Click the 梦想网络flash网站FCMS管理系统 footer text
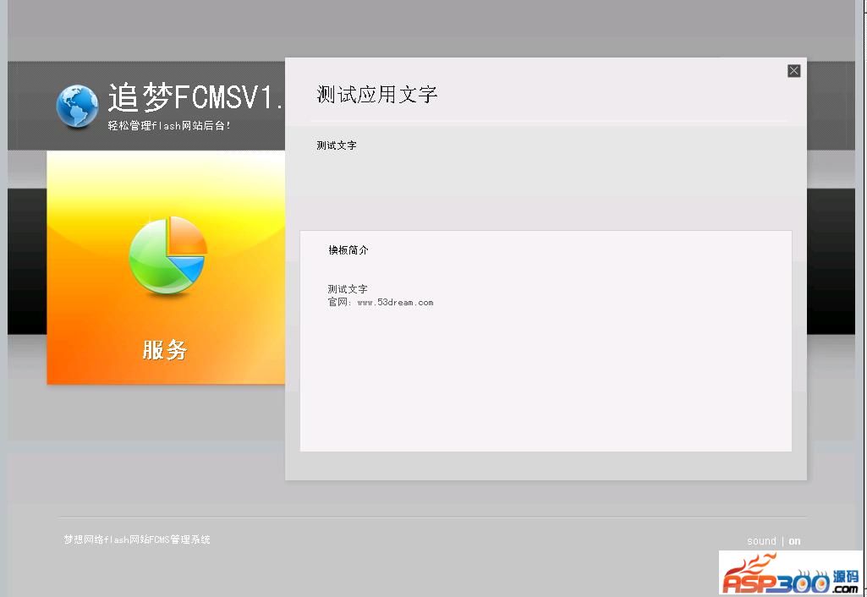The image size is (867, 597). [136, 539]
